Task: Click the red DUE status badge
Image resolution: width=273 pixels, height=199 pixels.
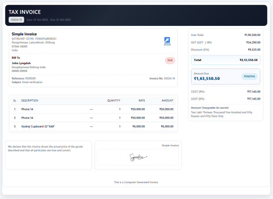Action: (170, 60)
